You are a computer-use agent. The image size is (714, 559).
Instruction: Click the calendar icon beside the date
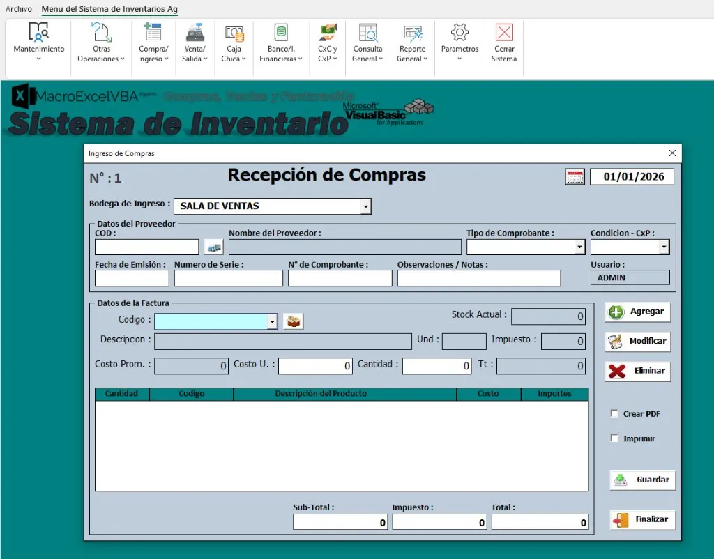point(575,176)
